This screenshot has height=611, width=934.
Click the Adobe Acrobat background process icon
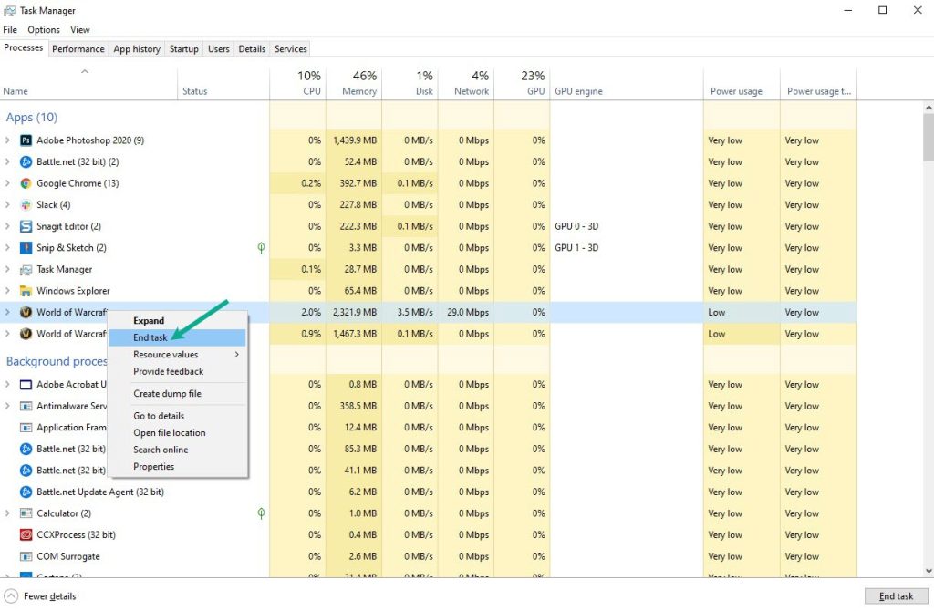[x=26, y=385]
